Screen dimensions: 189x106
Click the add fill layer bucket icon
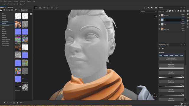coord(175,11)
